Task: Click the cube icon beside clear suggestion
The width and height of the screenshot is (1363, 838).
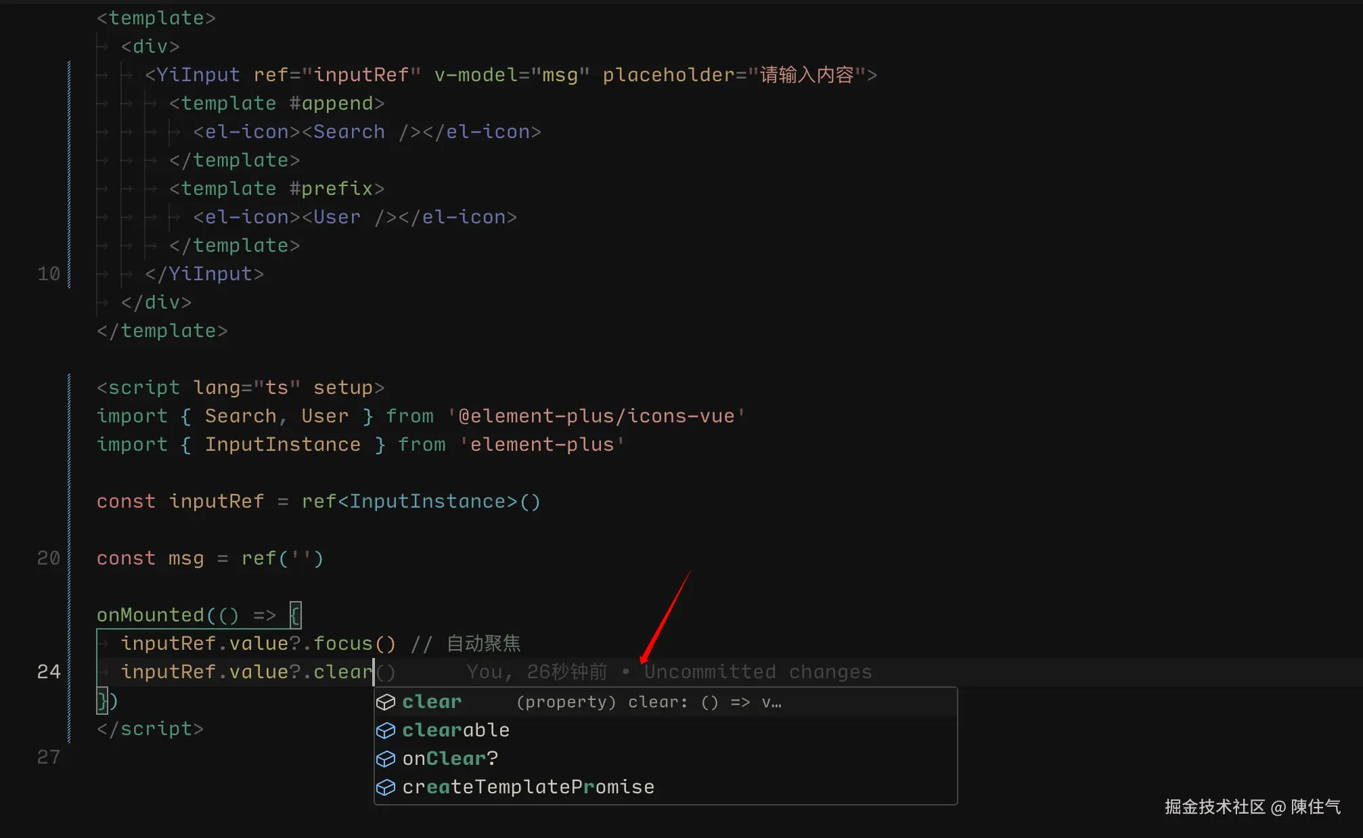Action: pyautogui.click(x=385, y=702)
